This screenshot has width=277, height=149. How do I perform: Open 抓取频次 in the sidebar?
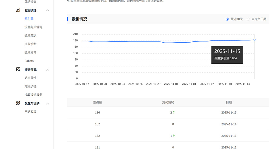click(30, 35)
